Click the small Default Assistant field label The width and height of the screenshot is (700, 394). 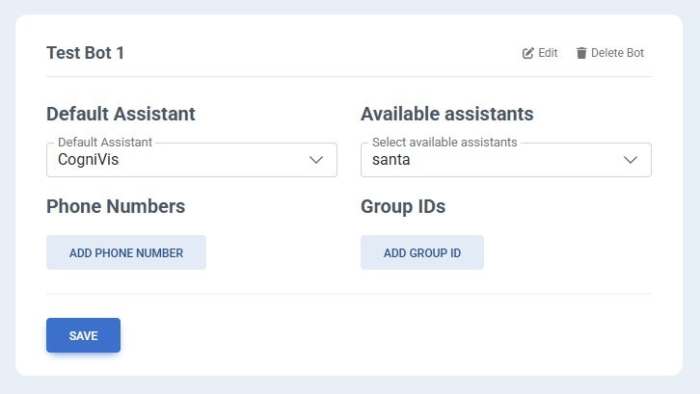tap(105, 142)
